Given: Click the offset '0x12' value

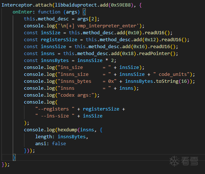Looking at the screenshot, I should click(150, 40).
